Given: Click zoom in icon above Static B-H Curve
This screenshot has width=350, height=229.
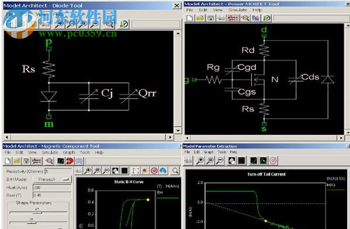Looking at the screenshot, I should tap(88, 171).
